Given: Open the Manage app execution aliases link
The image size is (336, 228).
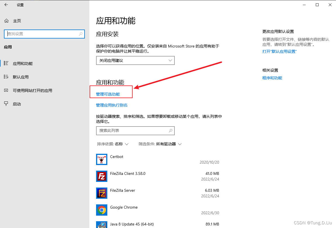Looking at the screenshot, I should 112,105.
